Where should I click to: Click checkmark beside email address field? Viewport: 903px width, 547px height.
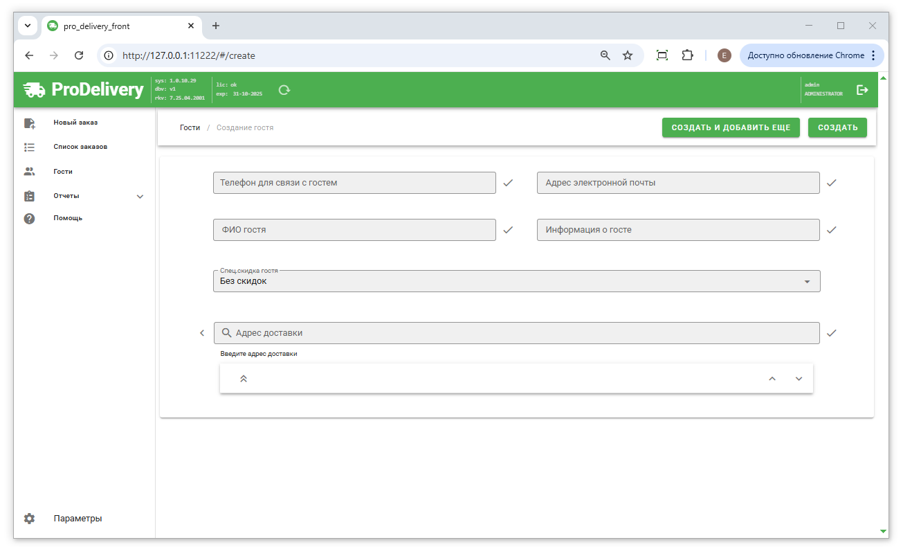click(x=832, y=183)
